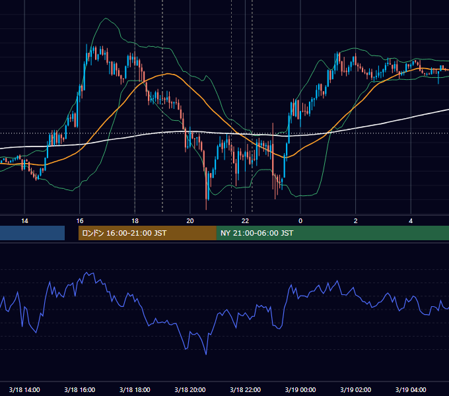Click the upper axis hour label 2
449x396 pixels.
pyautogui.click(x=356, y=221)
